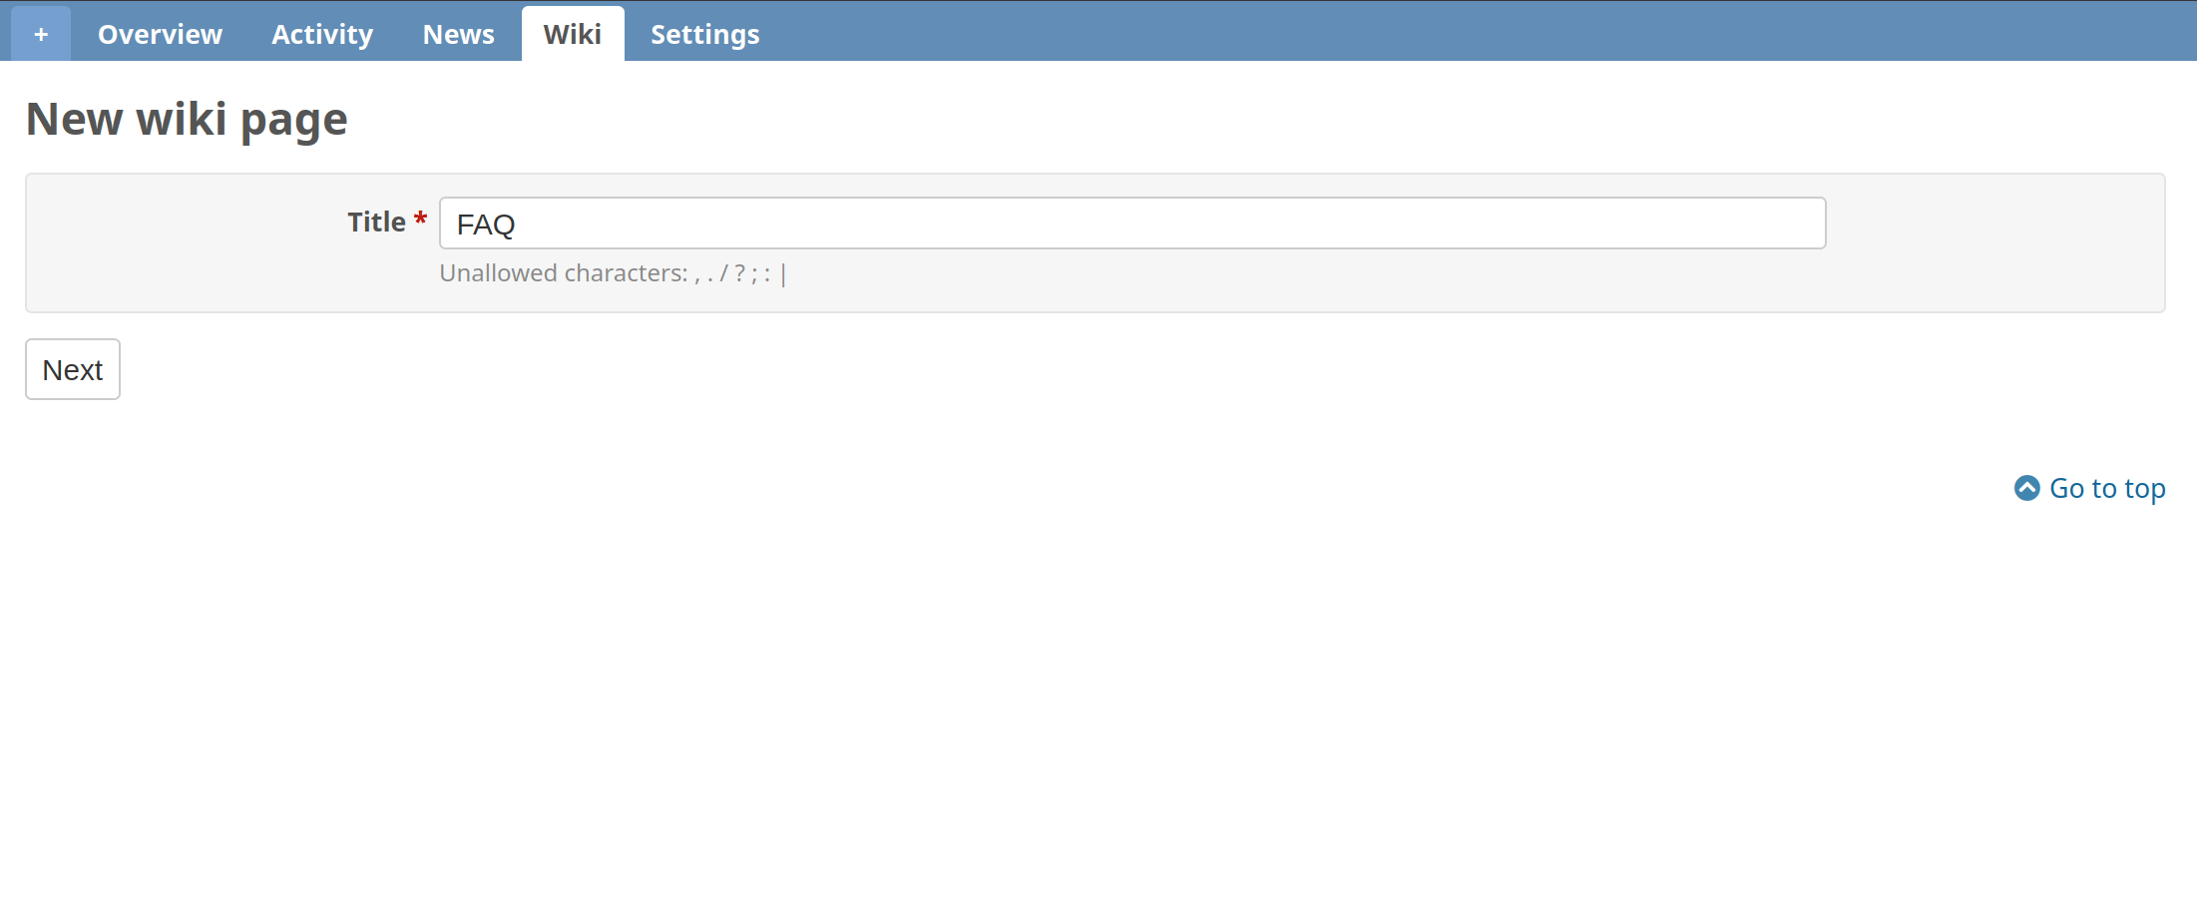Click the Go to top arrow icon
This screenshot has height=908, width=2197.
point(2026,488)
